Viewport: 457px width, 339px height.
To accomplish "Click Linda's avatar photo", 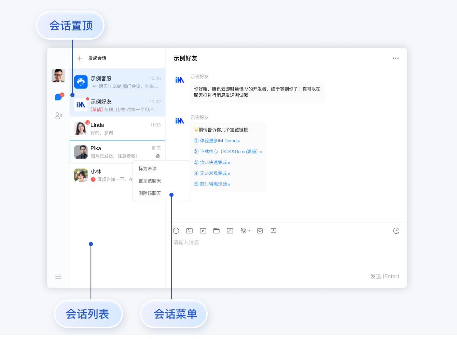I will 81,128.
